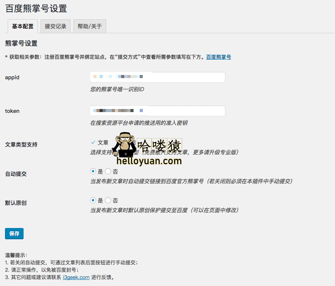Click tip 2 请正常操作，以免被百度封号
This screenshot has height=286, width=335.
(x=42, y=270)
